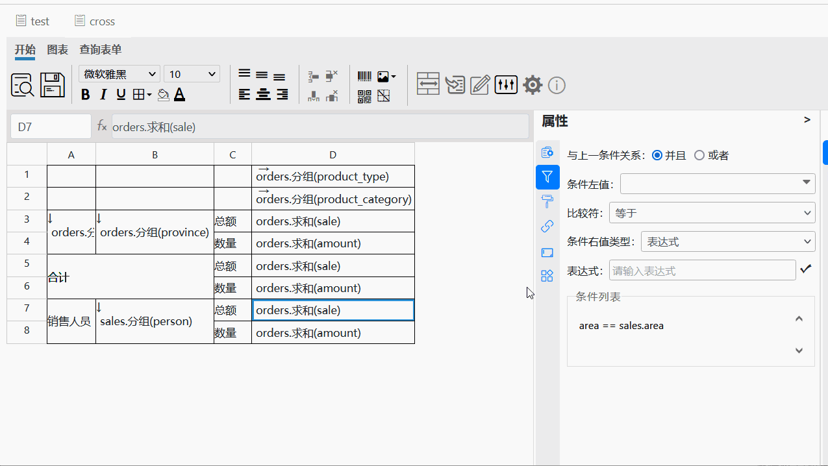Click the cell name box showing D7
The height and width of the screenshot is (466, 828).
pos(51,127)
